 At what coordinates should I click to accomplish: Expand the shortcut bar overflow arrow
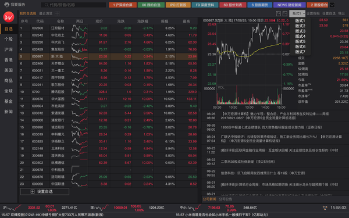pos(332,5)
